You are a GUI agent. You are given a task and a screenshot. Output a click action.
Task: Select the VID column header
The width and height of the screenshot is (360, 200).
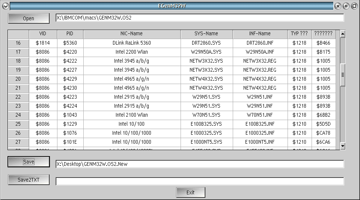pyautogui.click(x=43, y=34)
